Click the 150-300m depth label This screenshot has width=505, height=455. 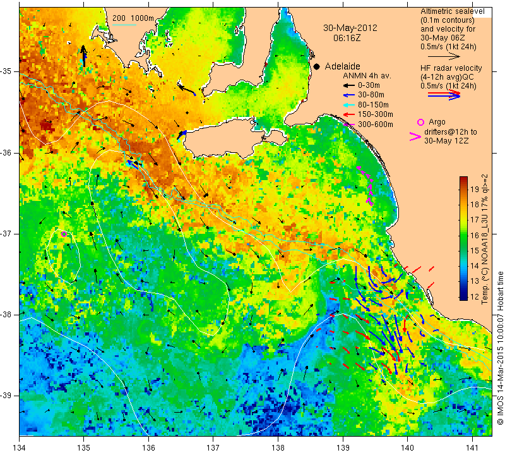[x=376, y=114]
